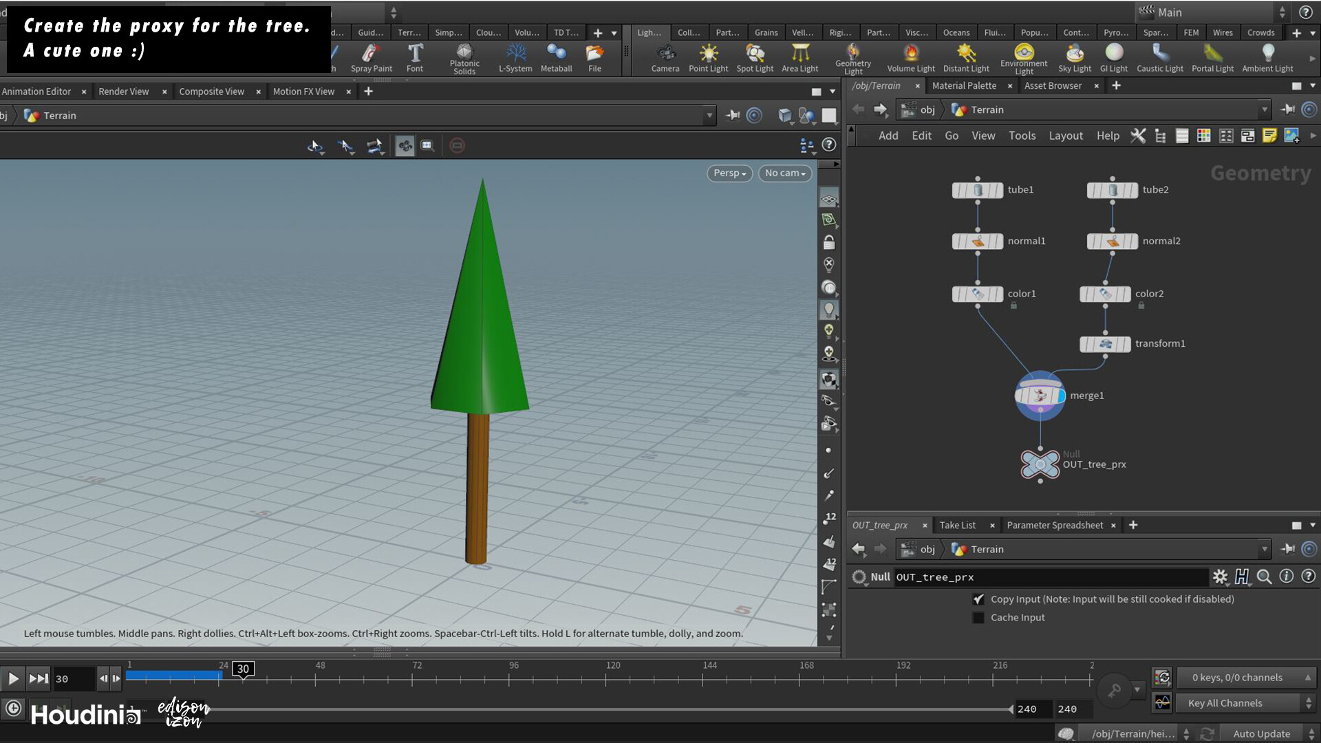
Task: Enable the Cache Input checkbox
Action: (x=978, y=617)
